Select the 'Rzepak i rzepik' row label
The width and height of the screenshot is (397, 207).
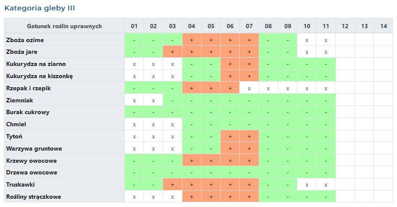[29, 88]
